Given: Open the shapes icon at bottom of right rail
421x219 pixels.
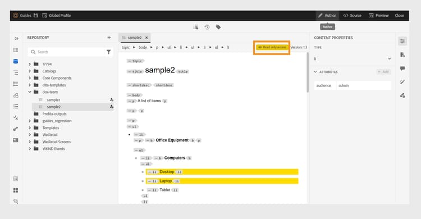Looking at the screenshot, I should 402,95.
